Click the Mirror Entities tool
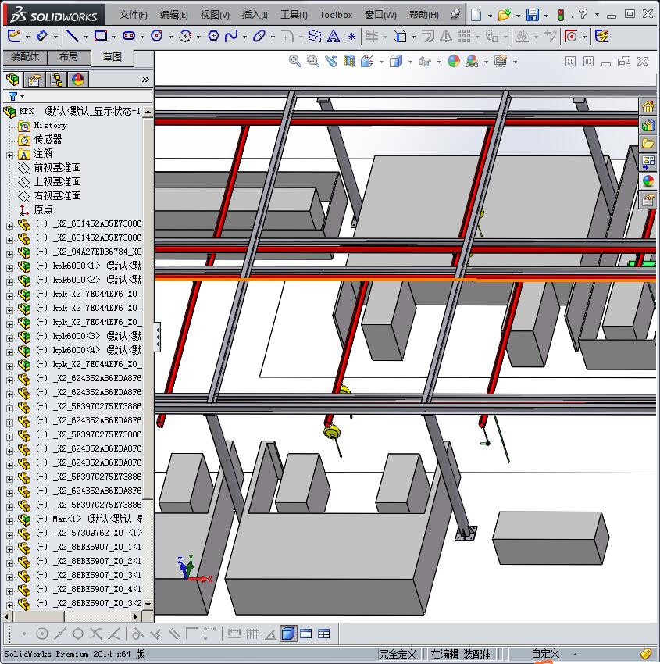This screenshot has width=660, height=664. pos(445,37)
